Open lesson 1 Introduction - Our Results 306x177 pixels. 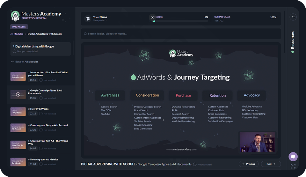tap(48, 74)
